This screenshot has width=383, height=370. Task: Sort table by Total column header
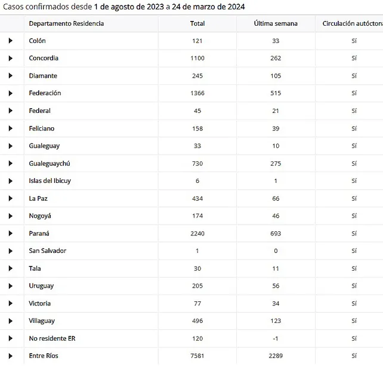click(x=197, y=23)
